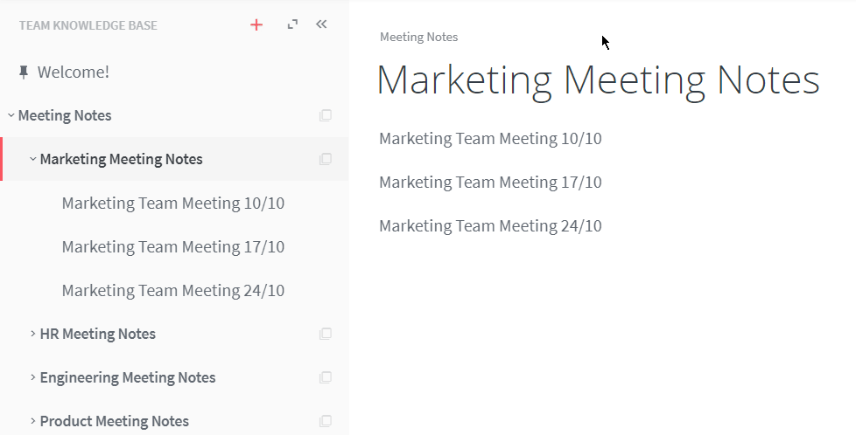Collapse the Meeting Notes tree section

[11, 115]
